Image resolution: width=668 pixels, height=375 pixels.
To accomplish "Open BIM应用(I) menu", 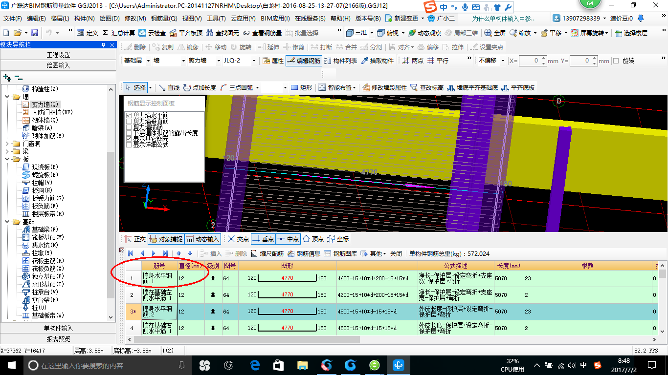I will (275, 19).
